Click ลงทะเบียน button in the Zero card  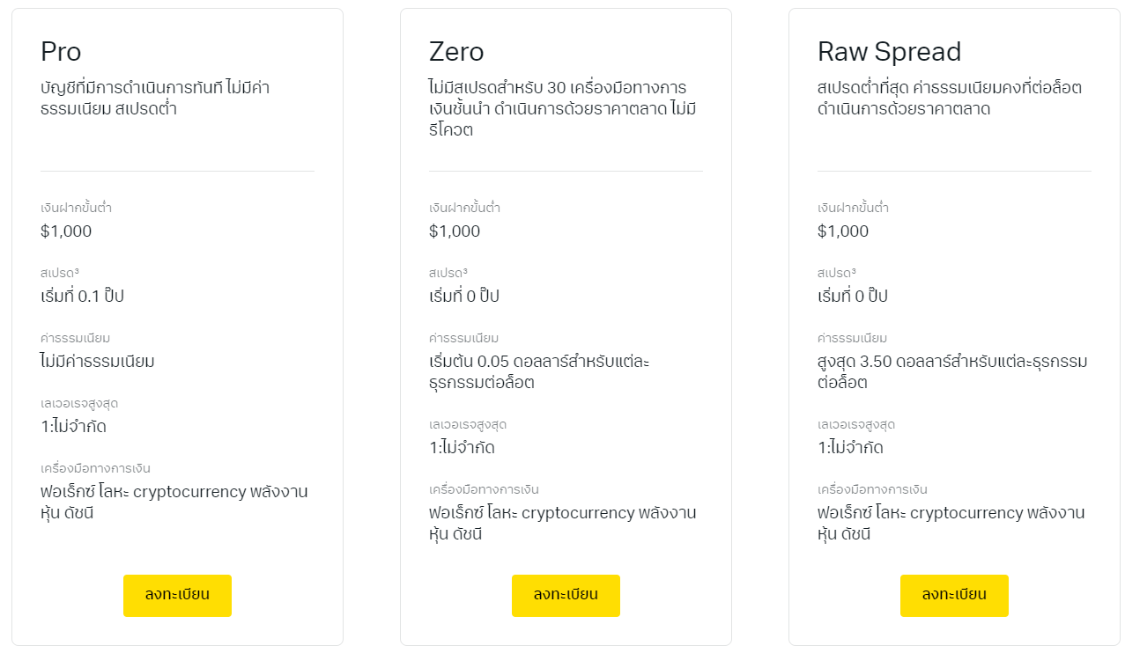pos(566,596)
